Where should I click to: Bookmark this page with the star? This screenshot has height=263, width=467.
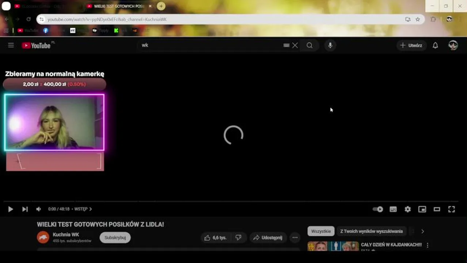click(418, 19)
